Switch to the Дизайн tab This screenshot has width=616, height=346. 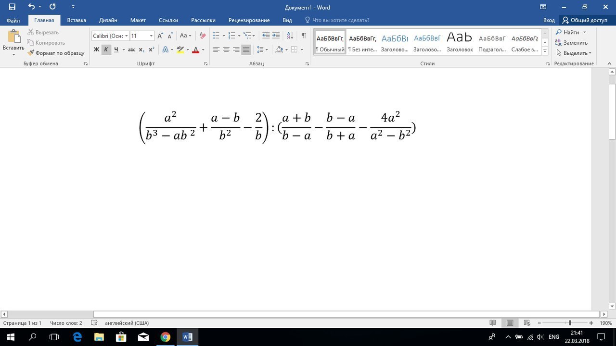(x=108, y=20)
